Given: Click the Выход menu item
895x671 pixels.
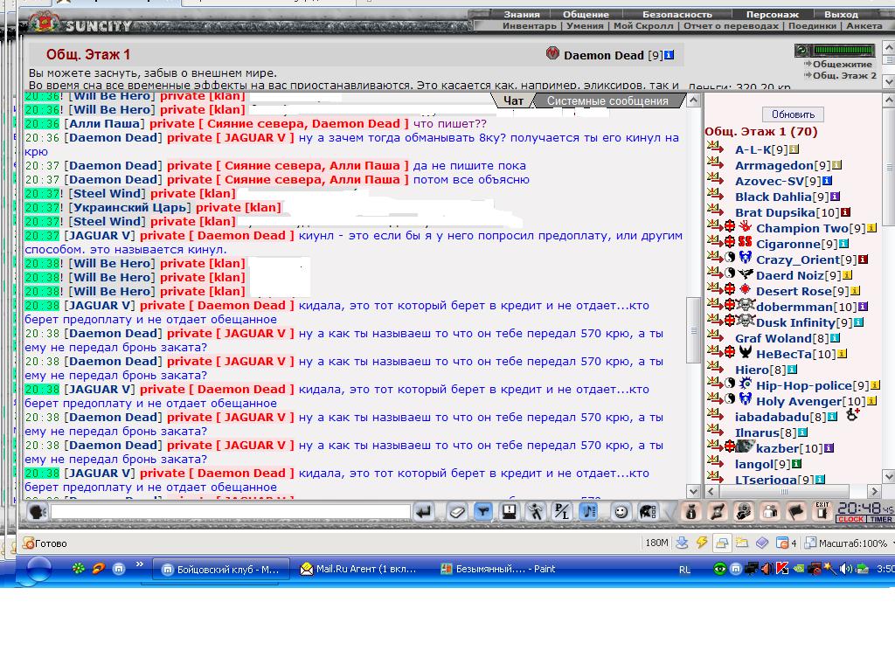Looking at the screenshot, I should [841, 14].
